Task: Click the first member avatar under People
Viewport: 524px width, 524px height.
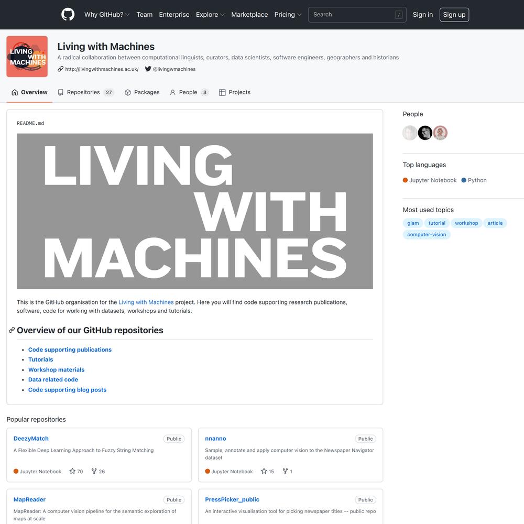Action: click(410, 133)
